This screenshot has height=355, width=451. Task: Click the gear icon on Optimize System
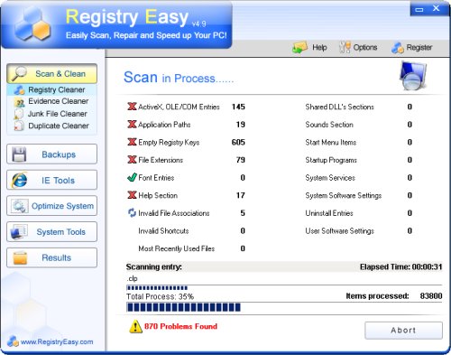pos(20,206)
